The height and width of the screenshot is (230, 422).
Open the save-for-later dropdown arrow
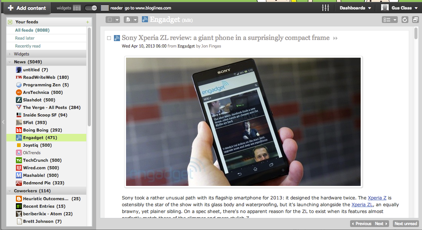pyautogui.click(x=135, y=20)
